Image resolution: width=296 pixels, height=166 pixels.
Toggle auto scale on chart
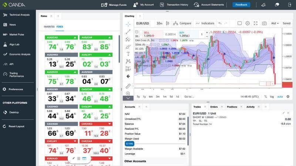point(280,96)
